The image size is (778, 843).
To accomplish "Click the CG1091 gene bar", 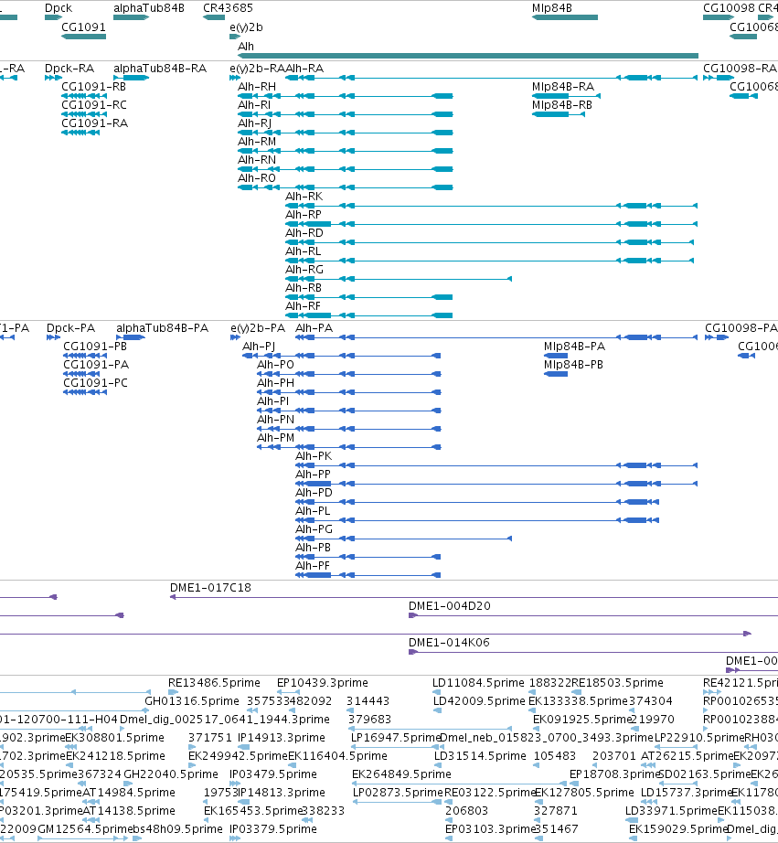I will tap(83, 37).
